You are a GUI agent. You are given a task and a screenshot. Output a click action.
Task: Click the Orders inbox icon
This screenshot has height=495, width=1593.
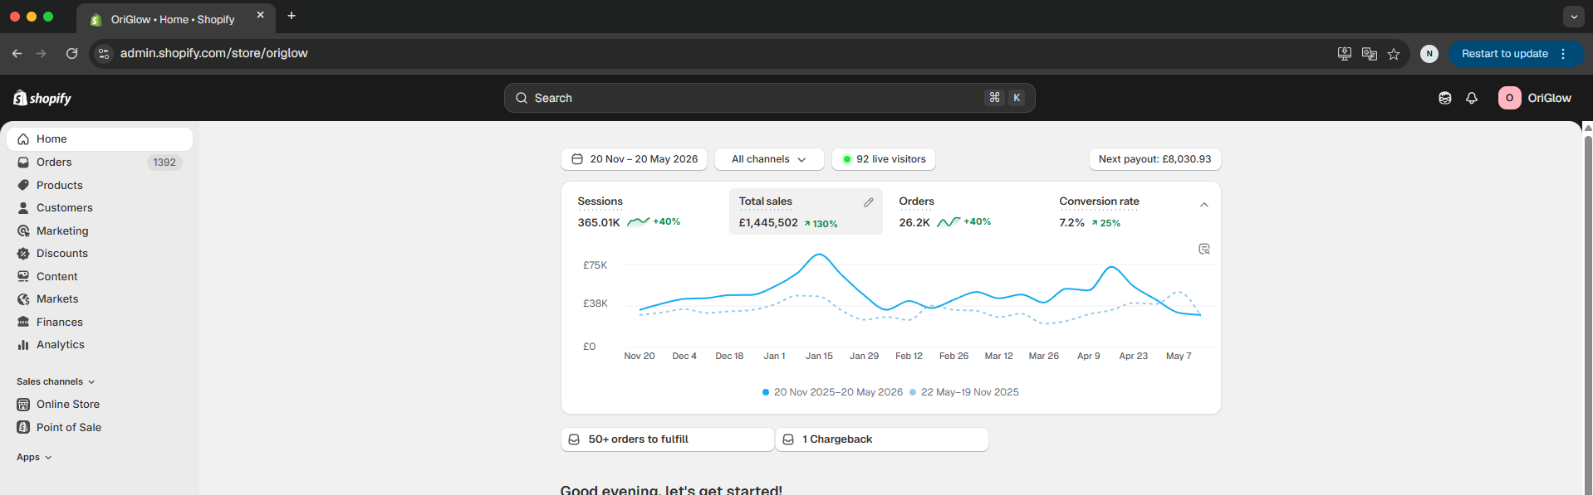coord(23,163)
